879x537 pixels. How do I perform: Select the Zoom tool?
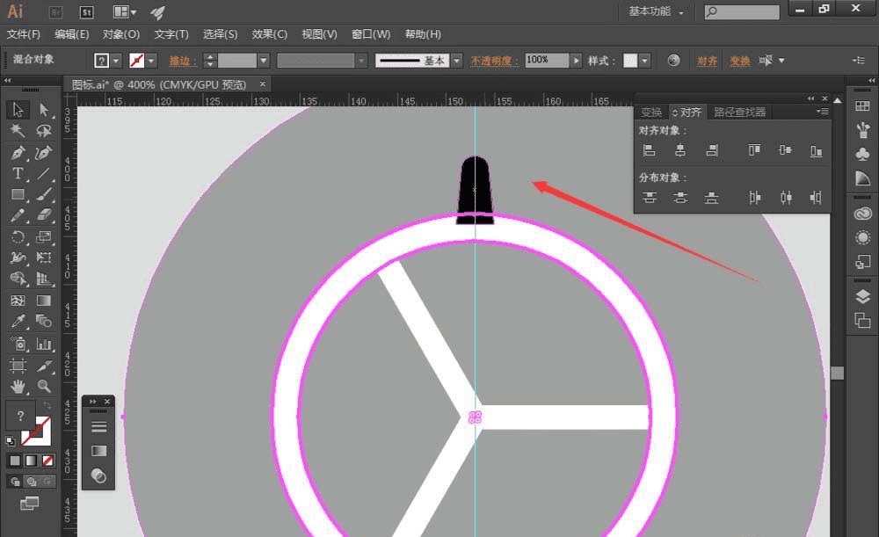44,386
